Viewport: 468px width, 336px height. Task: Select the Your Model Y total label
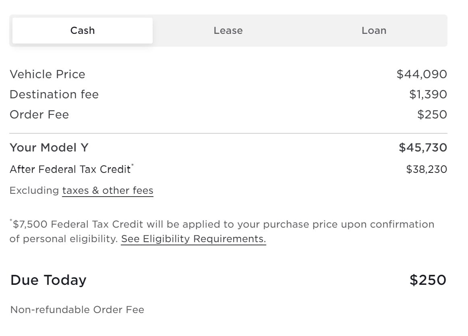tap(48, 147)
